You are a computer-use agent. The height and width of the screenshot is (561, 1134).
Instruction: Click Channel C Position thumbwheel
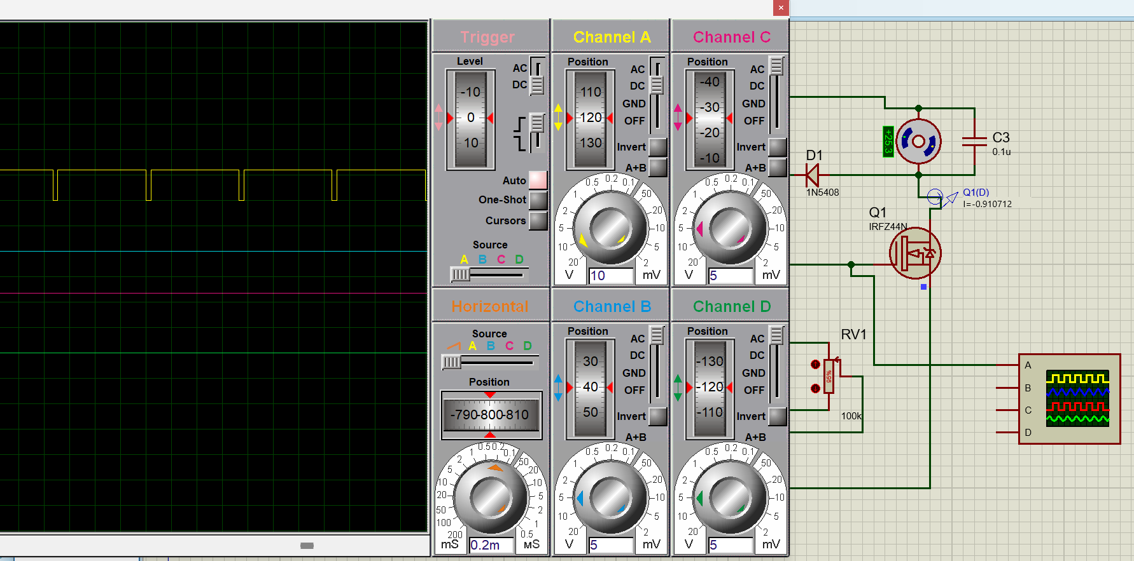(x=710, y=119)
